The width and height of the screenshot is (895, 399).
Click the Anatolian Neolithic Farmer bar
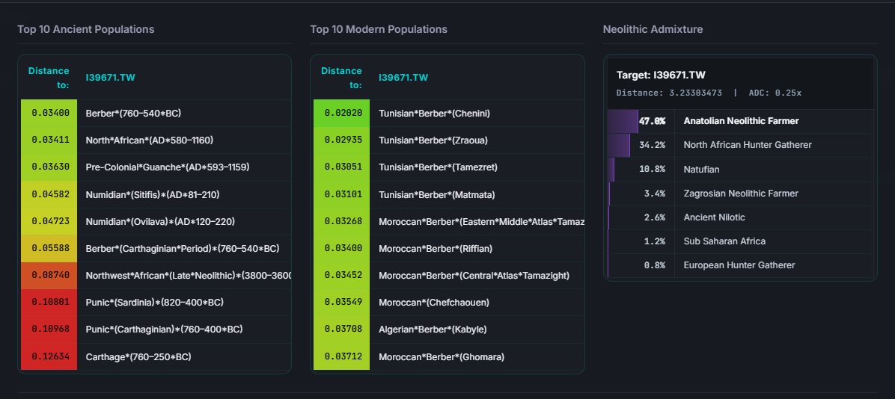[x=623, y=121]
